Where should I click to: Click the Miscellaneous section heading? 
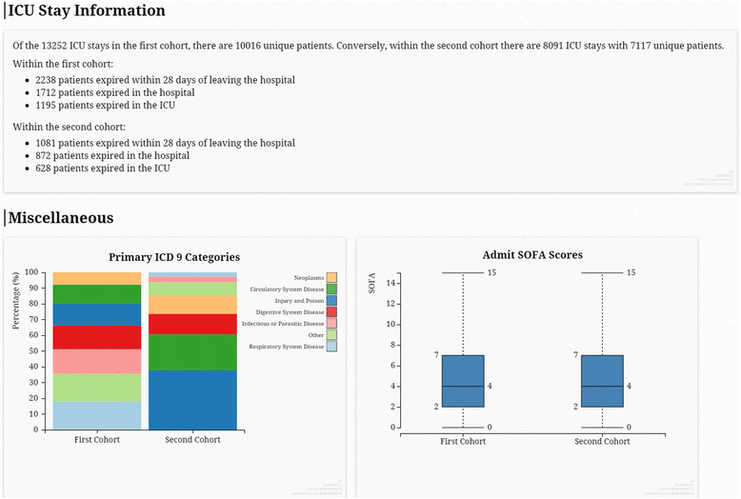coord(61,218)
